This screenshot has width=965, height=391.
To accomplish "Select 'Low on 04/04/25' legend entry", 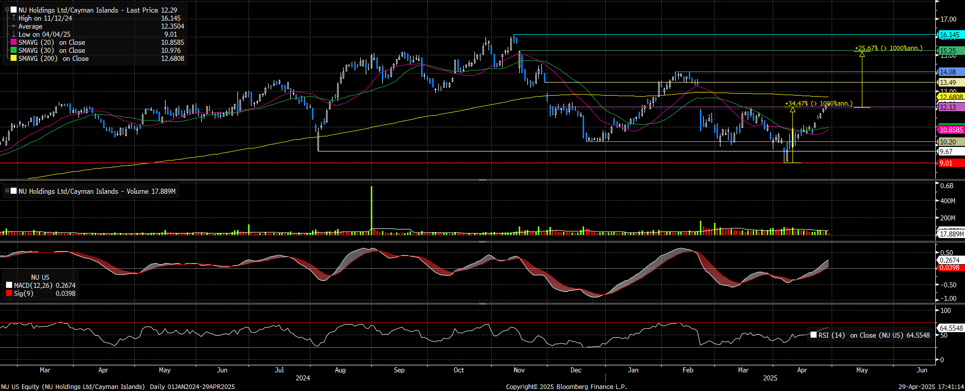I will pos(45,34).
